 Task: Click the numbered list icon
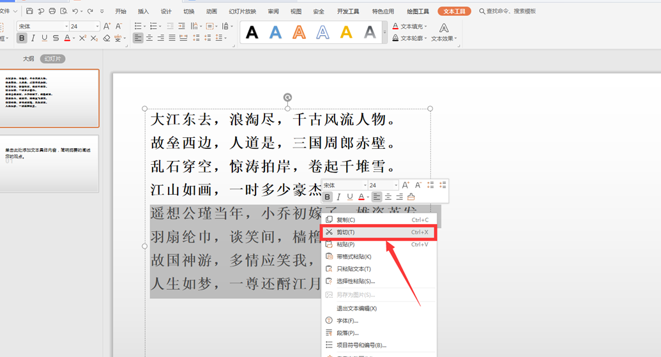point(153,26)
